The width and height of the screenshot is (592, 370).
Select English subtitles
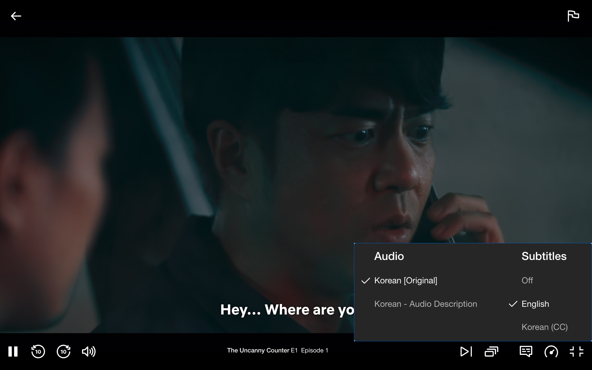point(535,304)
